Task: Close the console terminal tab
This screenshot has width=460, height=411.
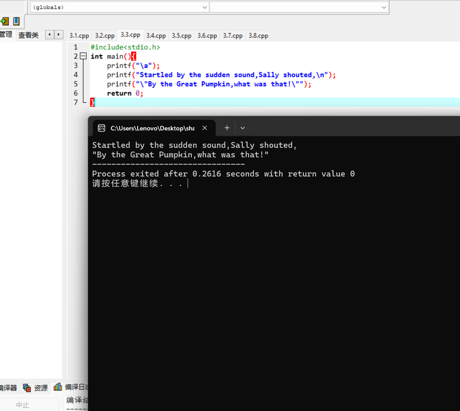Action: click(205, 128)
